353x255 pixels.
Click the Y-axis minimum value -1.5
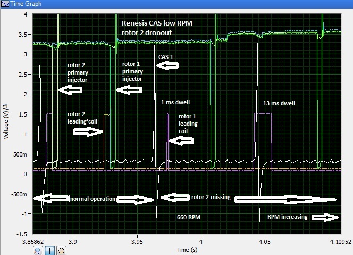point(23,234)
